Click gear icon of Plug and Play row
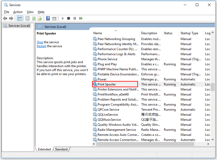 (95, 64)
